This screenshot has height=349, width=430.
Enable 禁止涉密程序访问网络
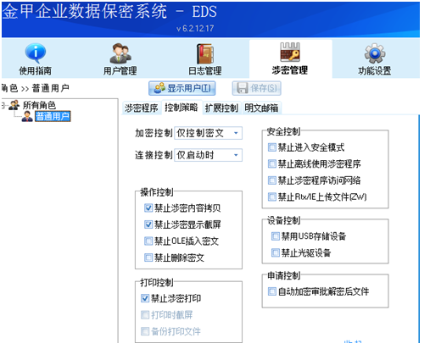(272, 180)
